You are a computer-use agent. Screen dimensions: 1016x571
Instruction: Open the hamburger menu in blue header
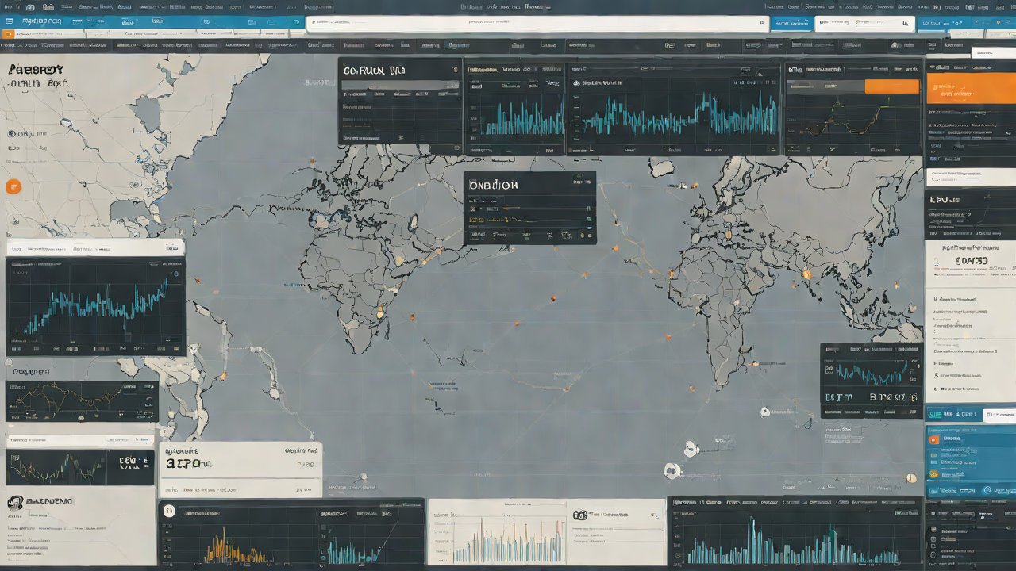pyautogui.click(x=10, y=21)
